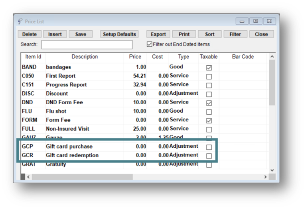Screen dimensions: 306x209
Task: Check Taxable for GCP Gift card purchase
Action: [x=209, y=147]
